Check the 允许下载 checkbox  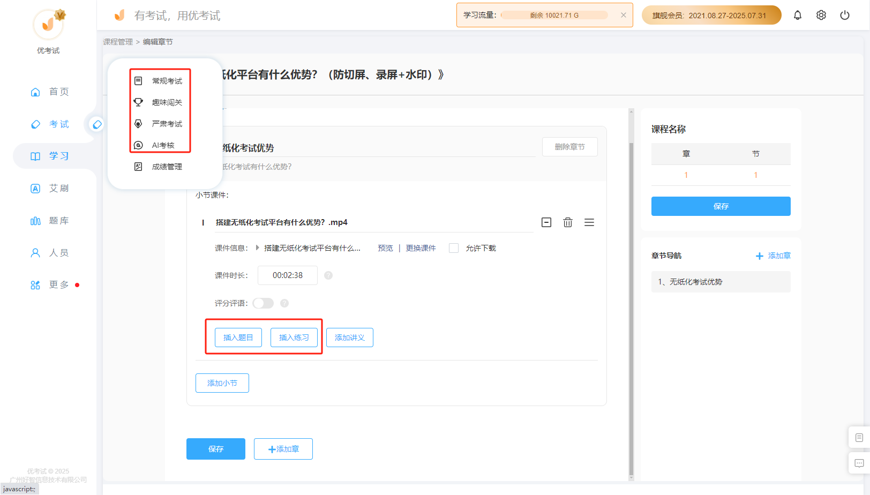coord(454,248)
